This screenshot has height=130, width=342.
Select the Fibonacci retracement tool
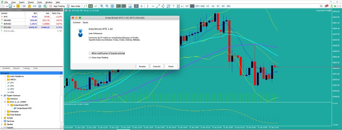(169, 6)
